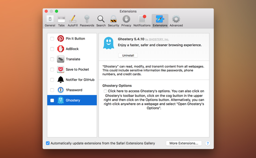Select the Pin It Button extension icon
Viewport: 256px width, 158px height.
pyautogui.click(x=61, y=38)
